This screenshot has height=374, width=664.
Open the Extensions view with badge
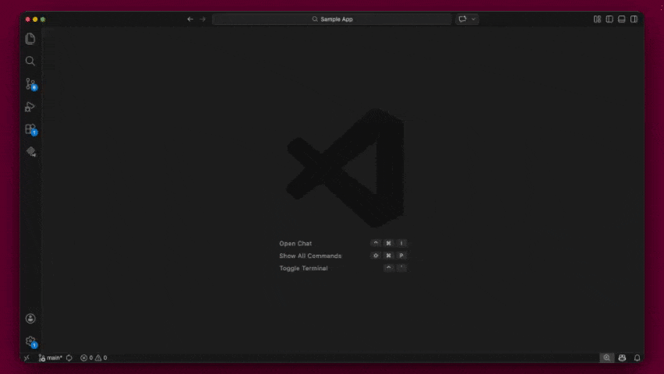[x=30, y=129]
